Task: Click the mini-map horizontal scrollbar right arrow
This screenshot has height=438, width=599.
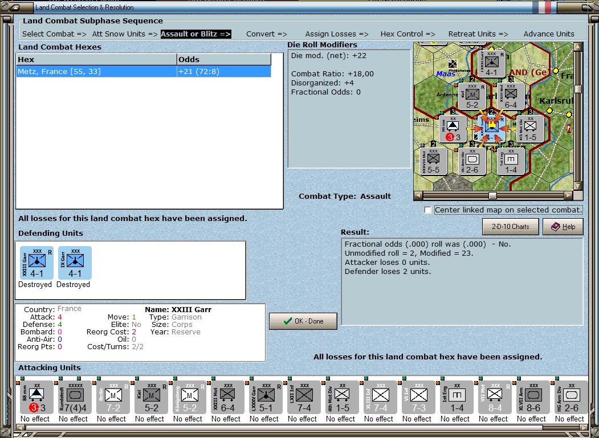Action: coord(569,195)
